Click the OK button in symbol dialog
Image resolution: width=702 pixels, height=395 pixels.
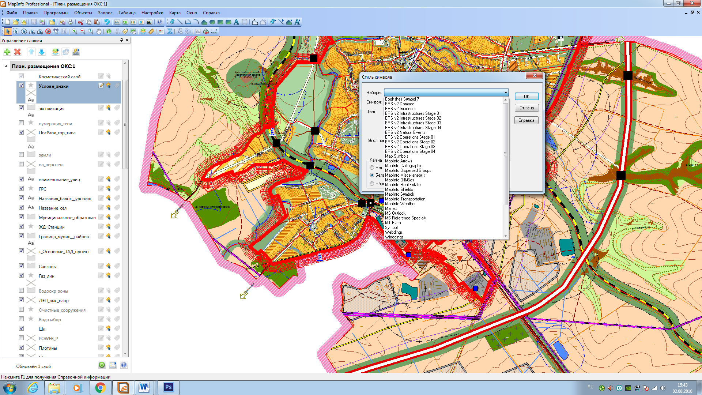click(x=526, y=97)
